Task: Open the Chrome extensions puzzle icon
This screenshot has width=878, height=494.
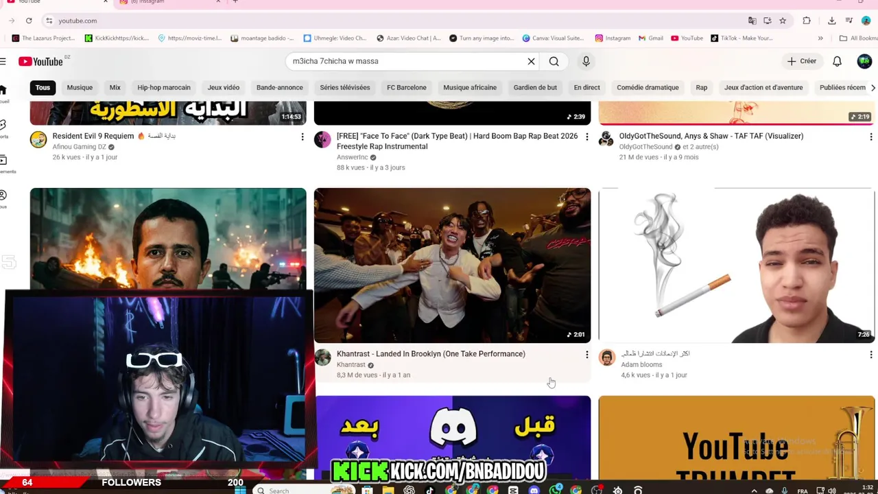Action: [807, 21]
